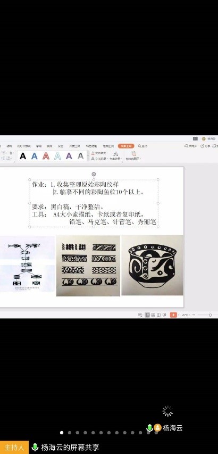Select the red outlined text art style A

46,156
